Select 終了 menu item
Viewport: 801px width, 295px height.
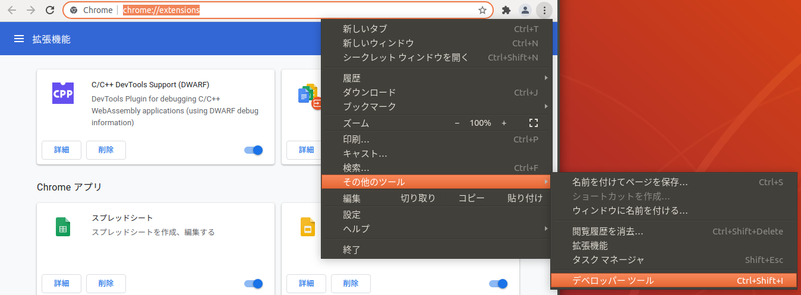coord(437,250)
